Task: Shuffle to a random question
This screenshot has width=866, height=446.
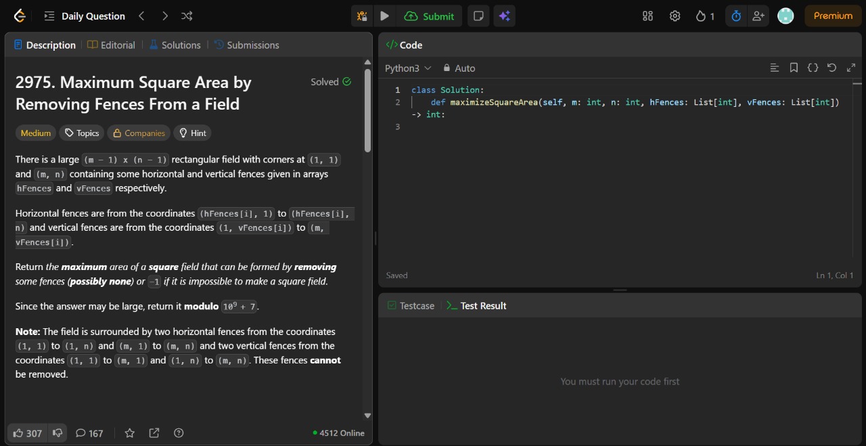Action: click(x=187, y=16)
